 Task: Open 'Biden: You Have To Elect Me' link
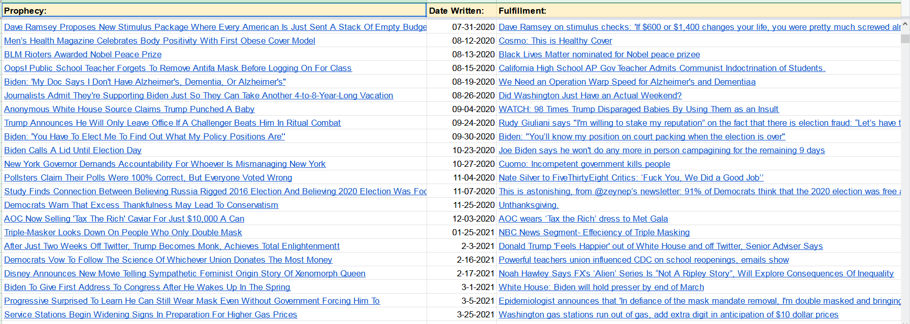coord(145,137)
